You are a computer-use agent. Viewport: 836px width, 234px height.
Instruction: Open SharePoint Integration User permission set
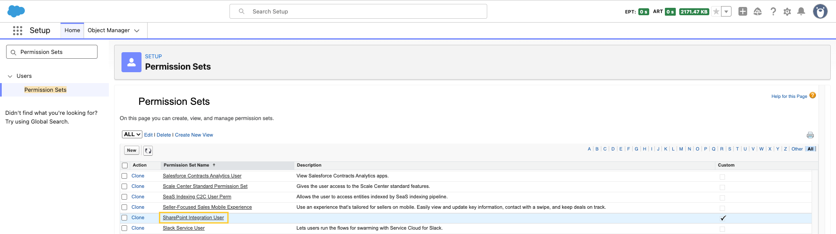193,217
